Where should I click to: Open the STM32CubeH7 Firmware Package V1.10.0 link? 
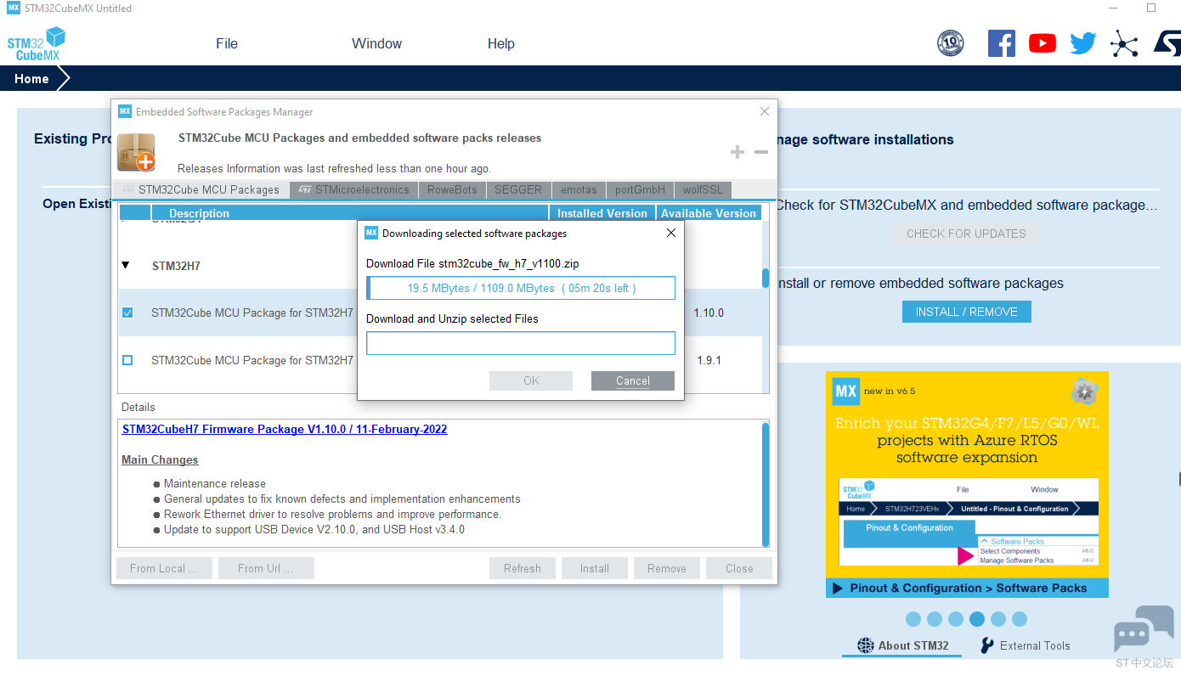[285, 429]
